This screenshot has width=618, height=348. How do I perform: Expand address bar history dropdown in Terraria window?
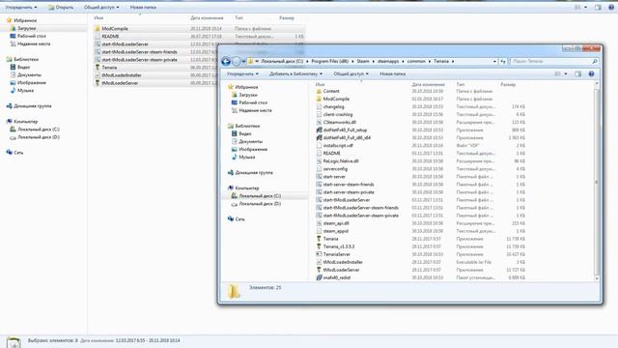pyautogui.click(x=494, y=61)
